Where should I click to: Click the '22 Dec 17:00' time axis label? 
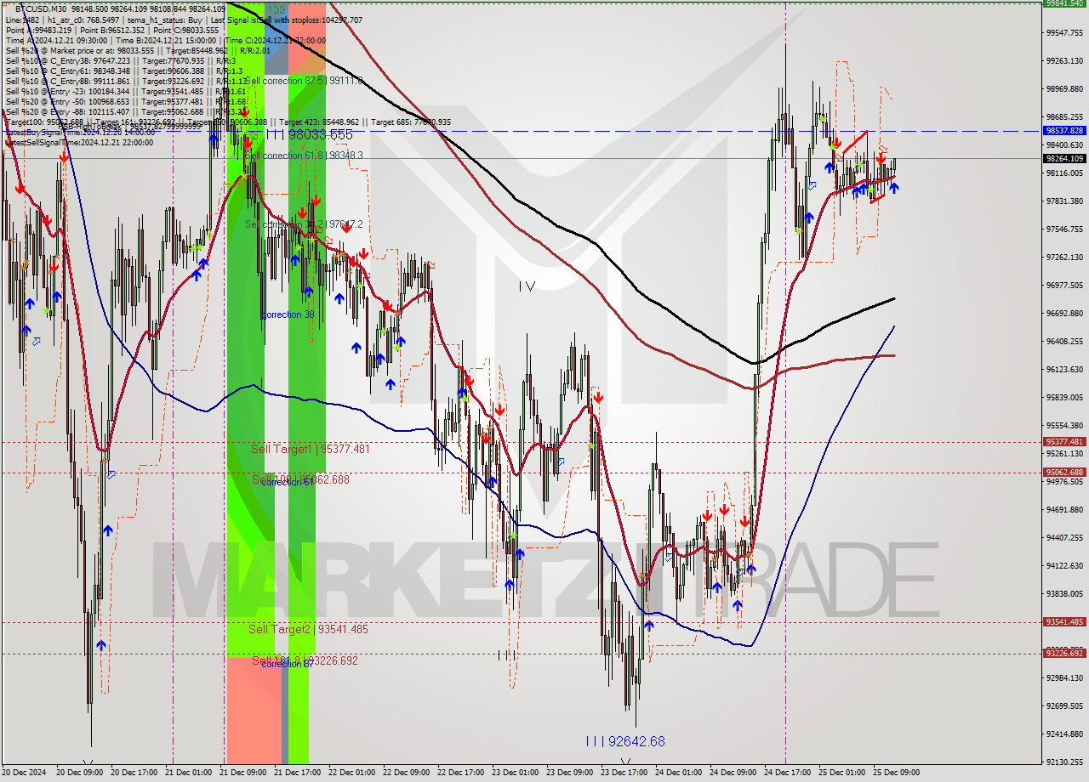click(461, 773)
